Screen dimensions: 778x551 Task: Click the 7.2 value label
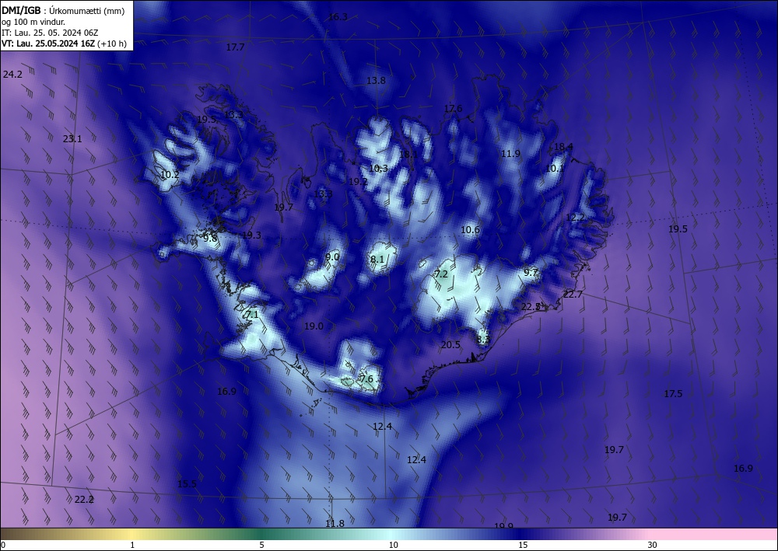441,274
